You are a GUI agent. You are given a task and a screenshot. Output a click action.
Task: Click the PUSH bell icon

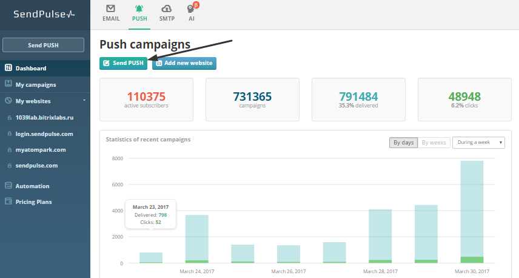pos(139,8)
